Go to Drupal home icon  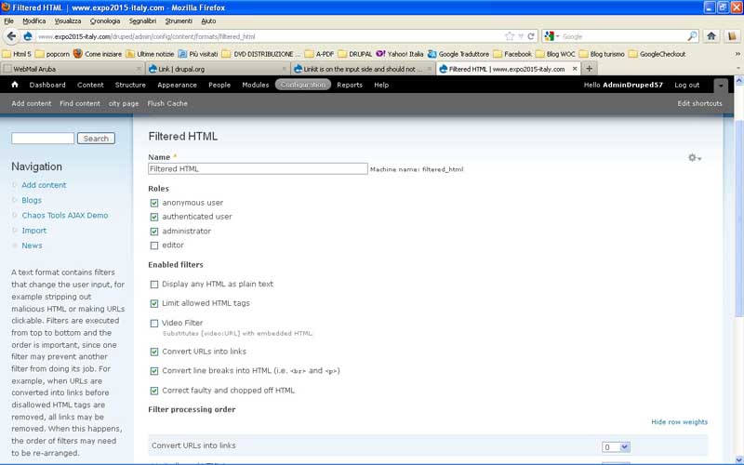coord(15,85)
